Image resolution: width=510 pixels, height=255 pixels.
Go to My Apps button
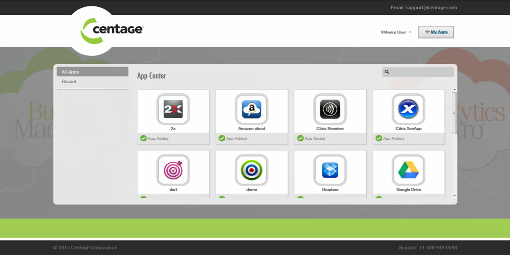(x=436, y=32)
